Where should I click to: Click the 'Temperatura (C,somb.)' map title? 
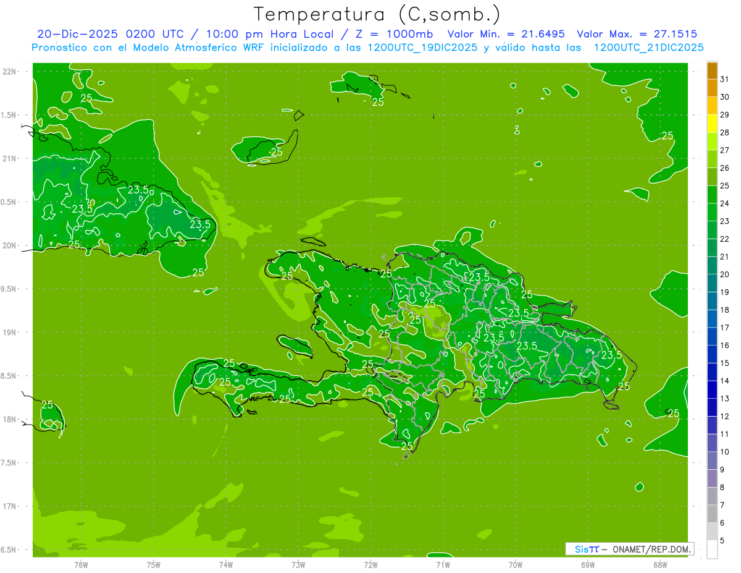click(377, 15)
